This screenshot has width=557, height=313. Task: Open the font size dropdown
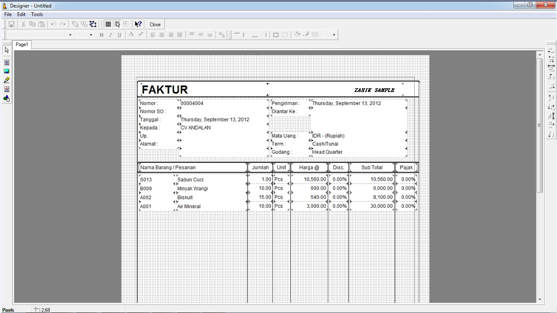point(91,35)
